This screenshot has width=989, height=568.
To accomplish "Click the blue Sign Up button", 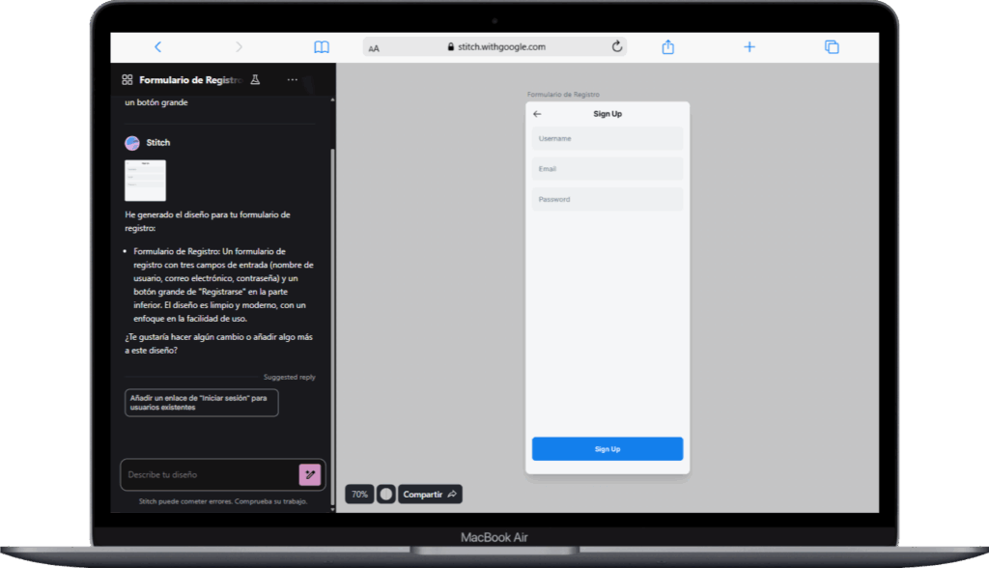I will click(608, 449).
